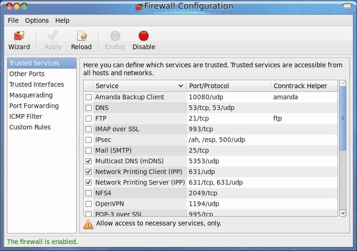
Task: Click the 631/tcp, 631/udp cell
Action: pos(229,183)
